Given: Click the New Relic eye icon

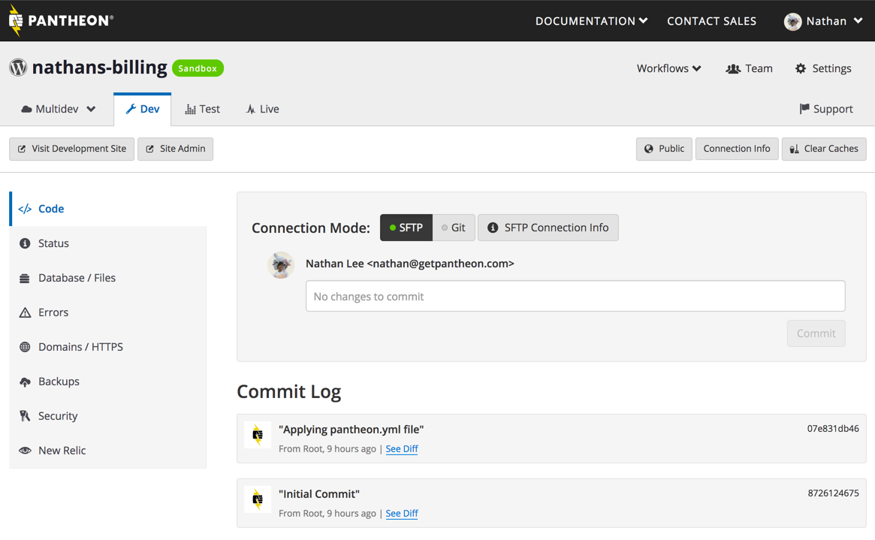Looking at the screenshot, I should [x=25, y=451].
